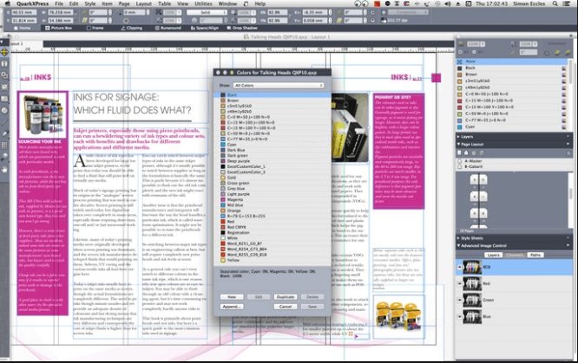Open the Utilities menu
Viewport: 578px width, 363px height.
tap(203, 3)
